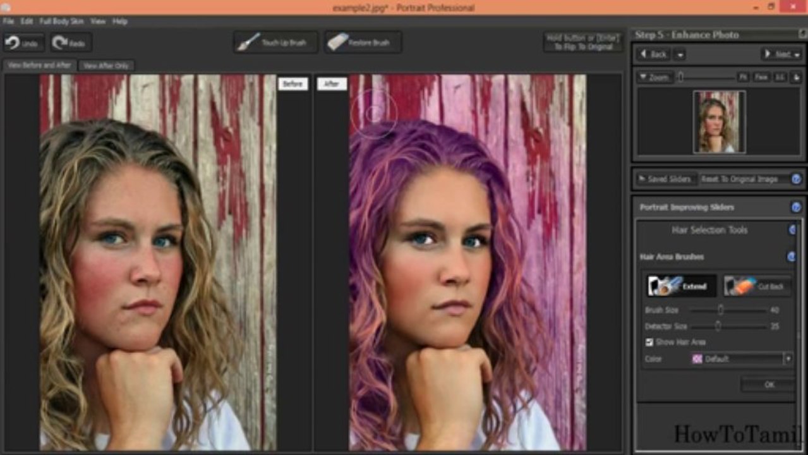808x455 pixels.
Task: Click the Face zoom button
Action: point(761,77)
